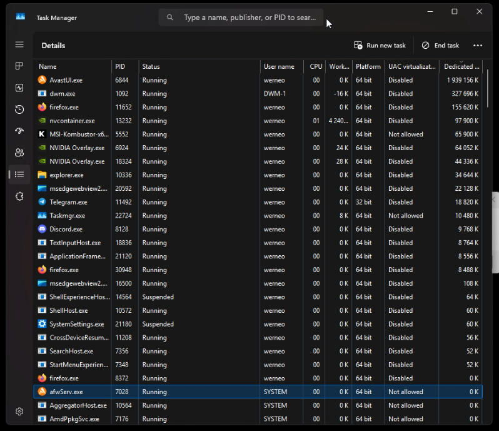Viewport: 499px width, 431px height.
Task: Click the search magnifier icon
Action: coord(170,17)
